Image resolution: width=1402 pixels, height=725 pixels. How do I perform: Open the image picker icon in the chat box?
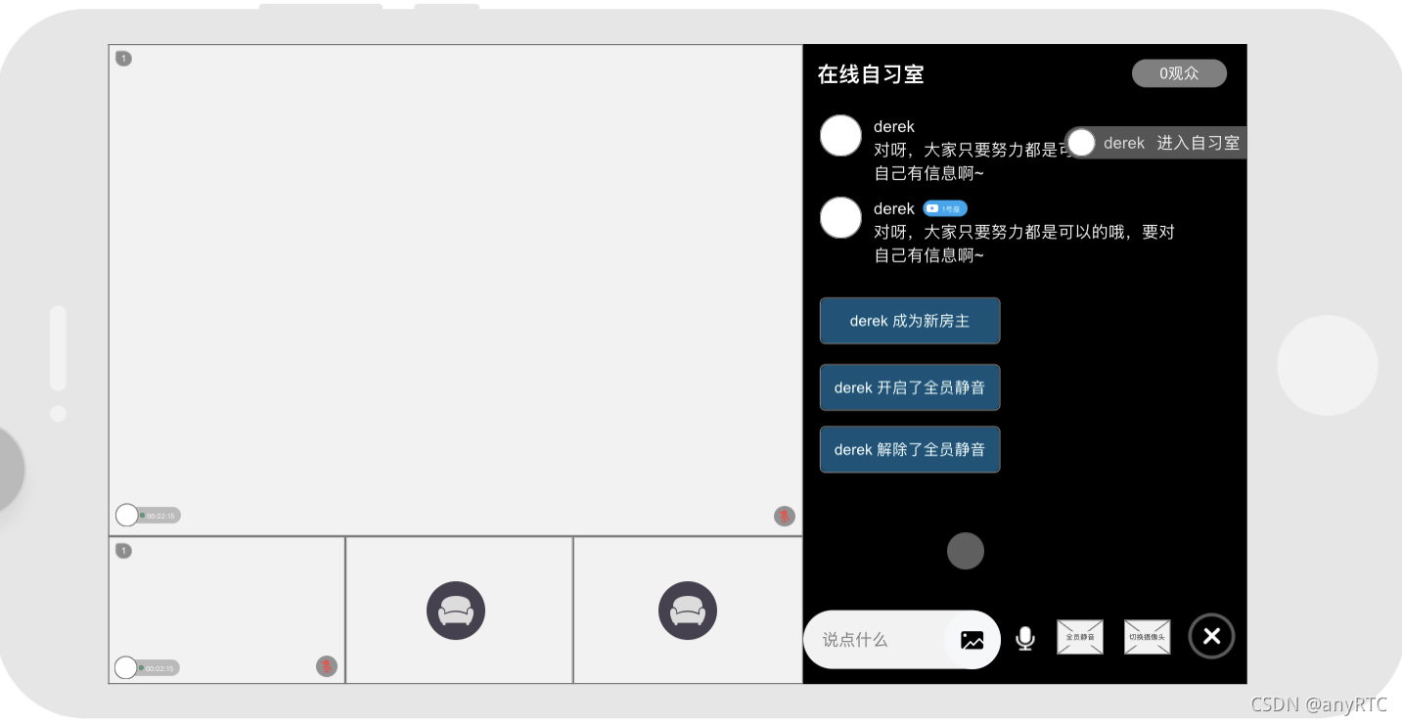[972, 640]
